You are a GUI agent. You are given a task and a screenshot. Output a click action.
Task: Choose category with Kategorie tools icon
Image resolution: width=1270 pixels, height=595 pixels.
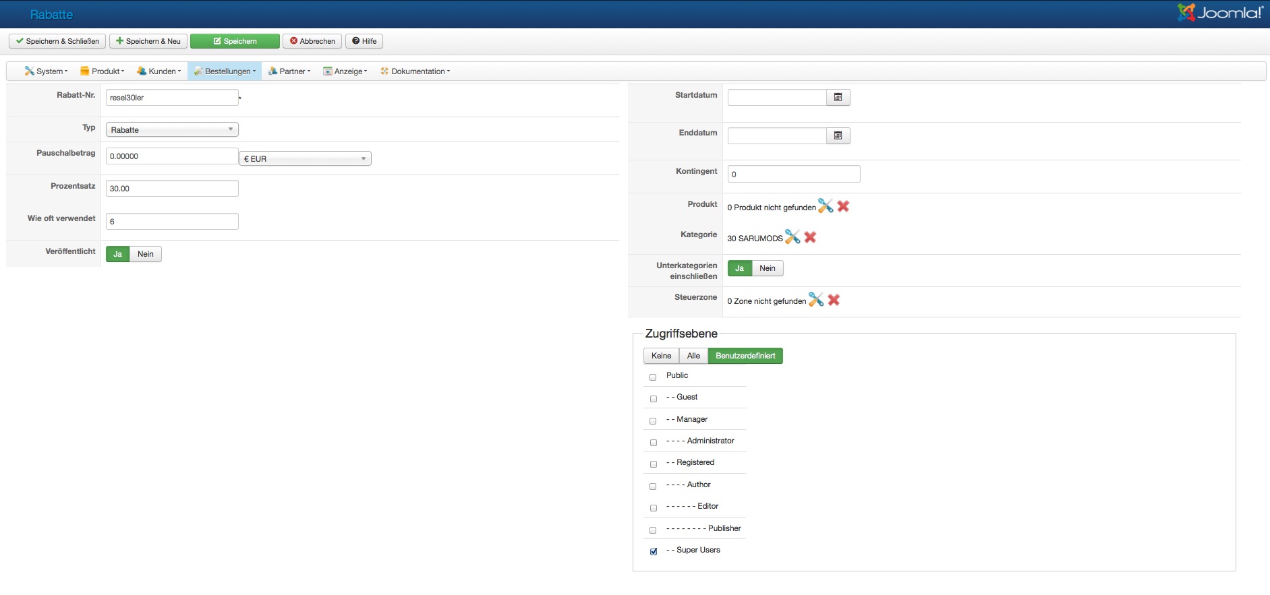click(792, 237)
